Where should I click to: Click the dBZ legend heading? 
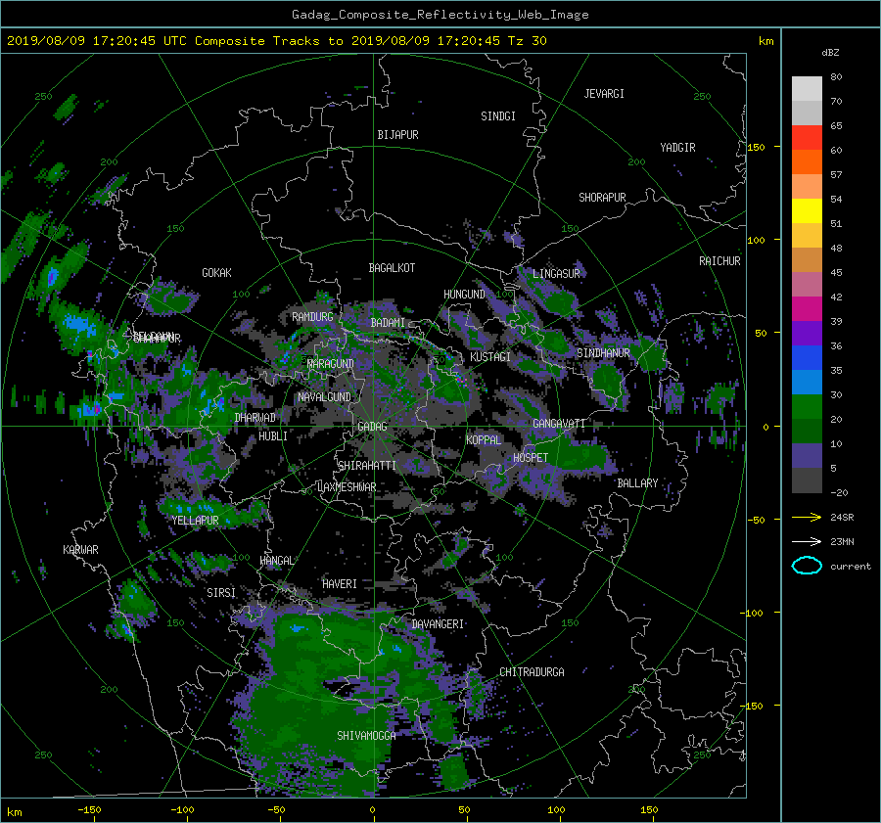830,53
